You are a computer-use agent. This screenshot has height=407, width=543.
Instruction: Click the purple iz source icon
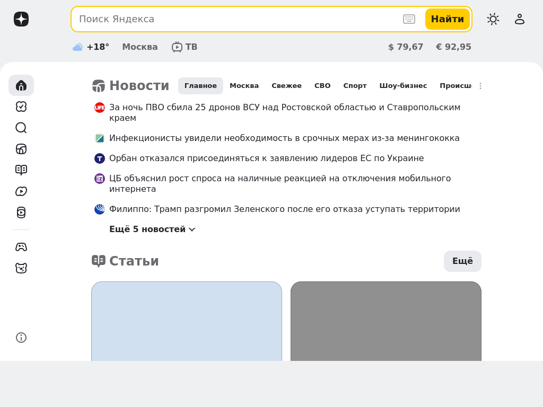coord(100,179)
